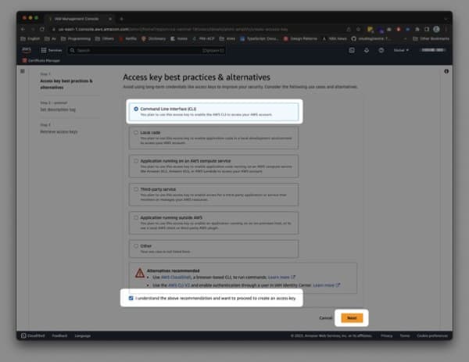This screenshot has height=362, width=469.
Task: Open the Language footer item
Action: 83,335
